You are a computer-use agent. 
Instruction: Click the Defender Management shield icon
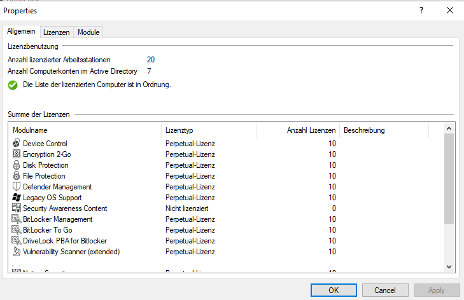point(17,187)
